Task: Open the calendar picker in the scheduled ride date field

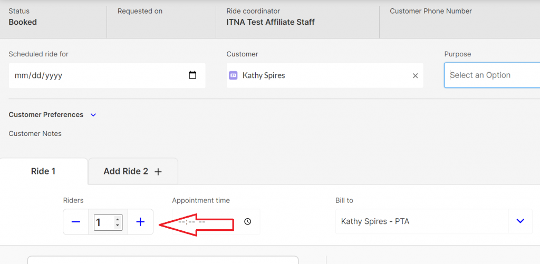Action: (192, 75)
